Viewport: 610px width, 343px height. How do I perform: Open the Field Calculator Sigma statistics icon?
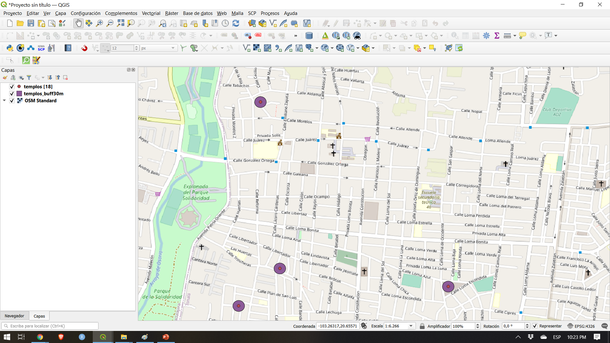(x=497, y=36)
